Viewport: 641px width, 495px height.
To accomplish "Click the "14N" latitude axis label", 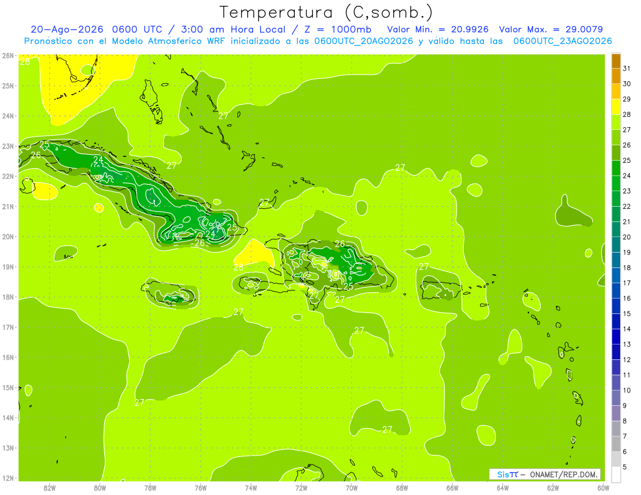I will 8,418.
